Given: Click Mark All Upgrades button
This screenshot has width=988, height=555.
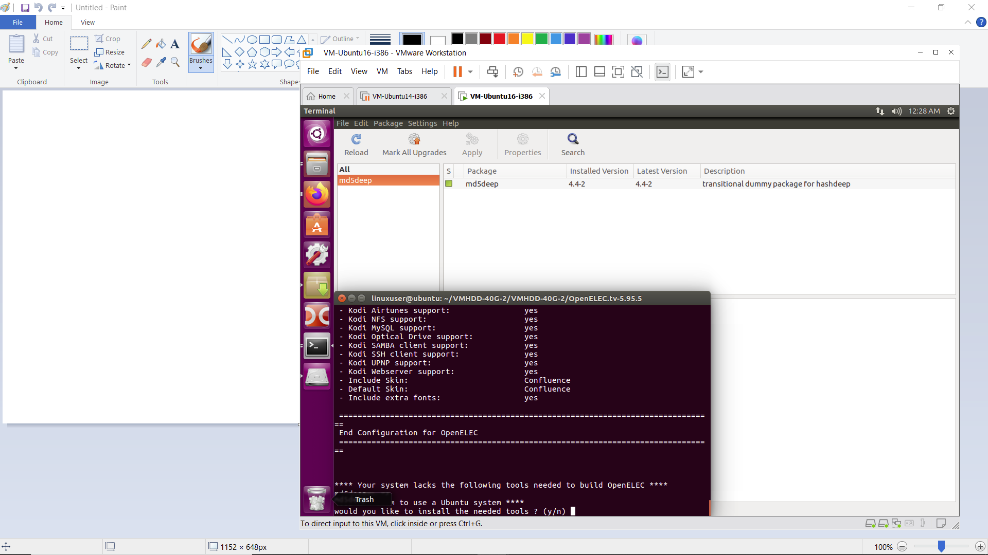Looking at the screenshot, I should (414, 145).
